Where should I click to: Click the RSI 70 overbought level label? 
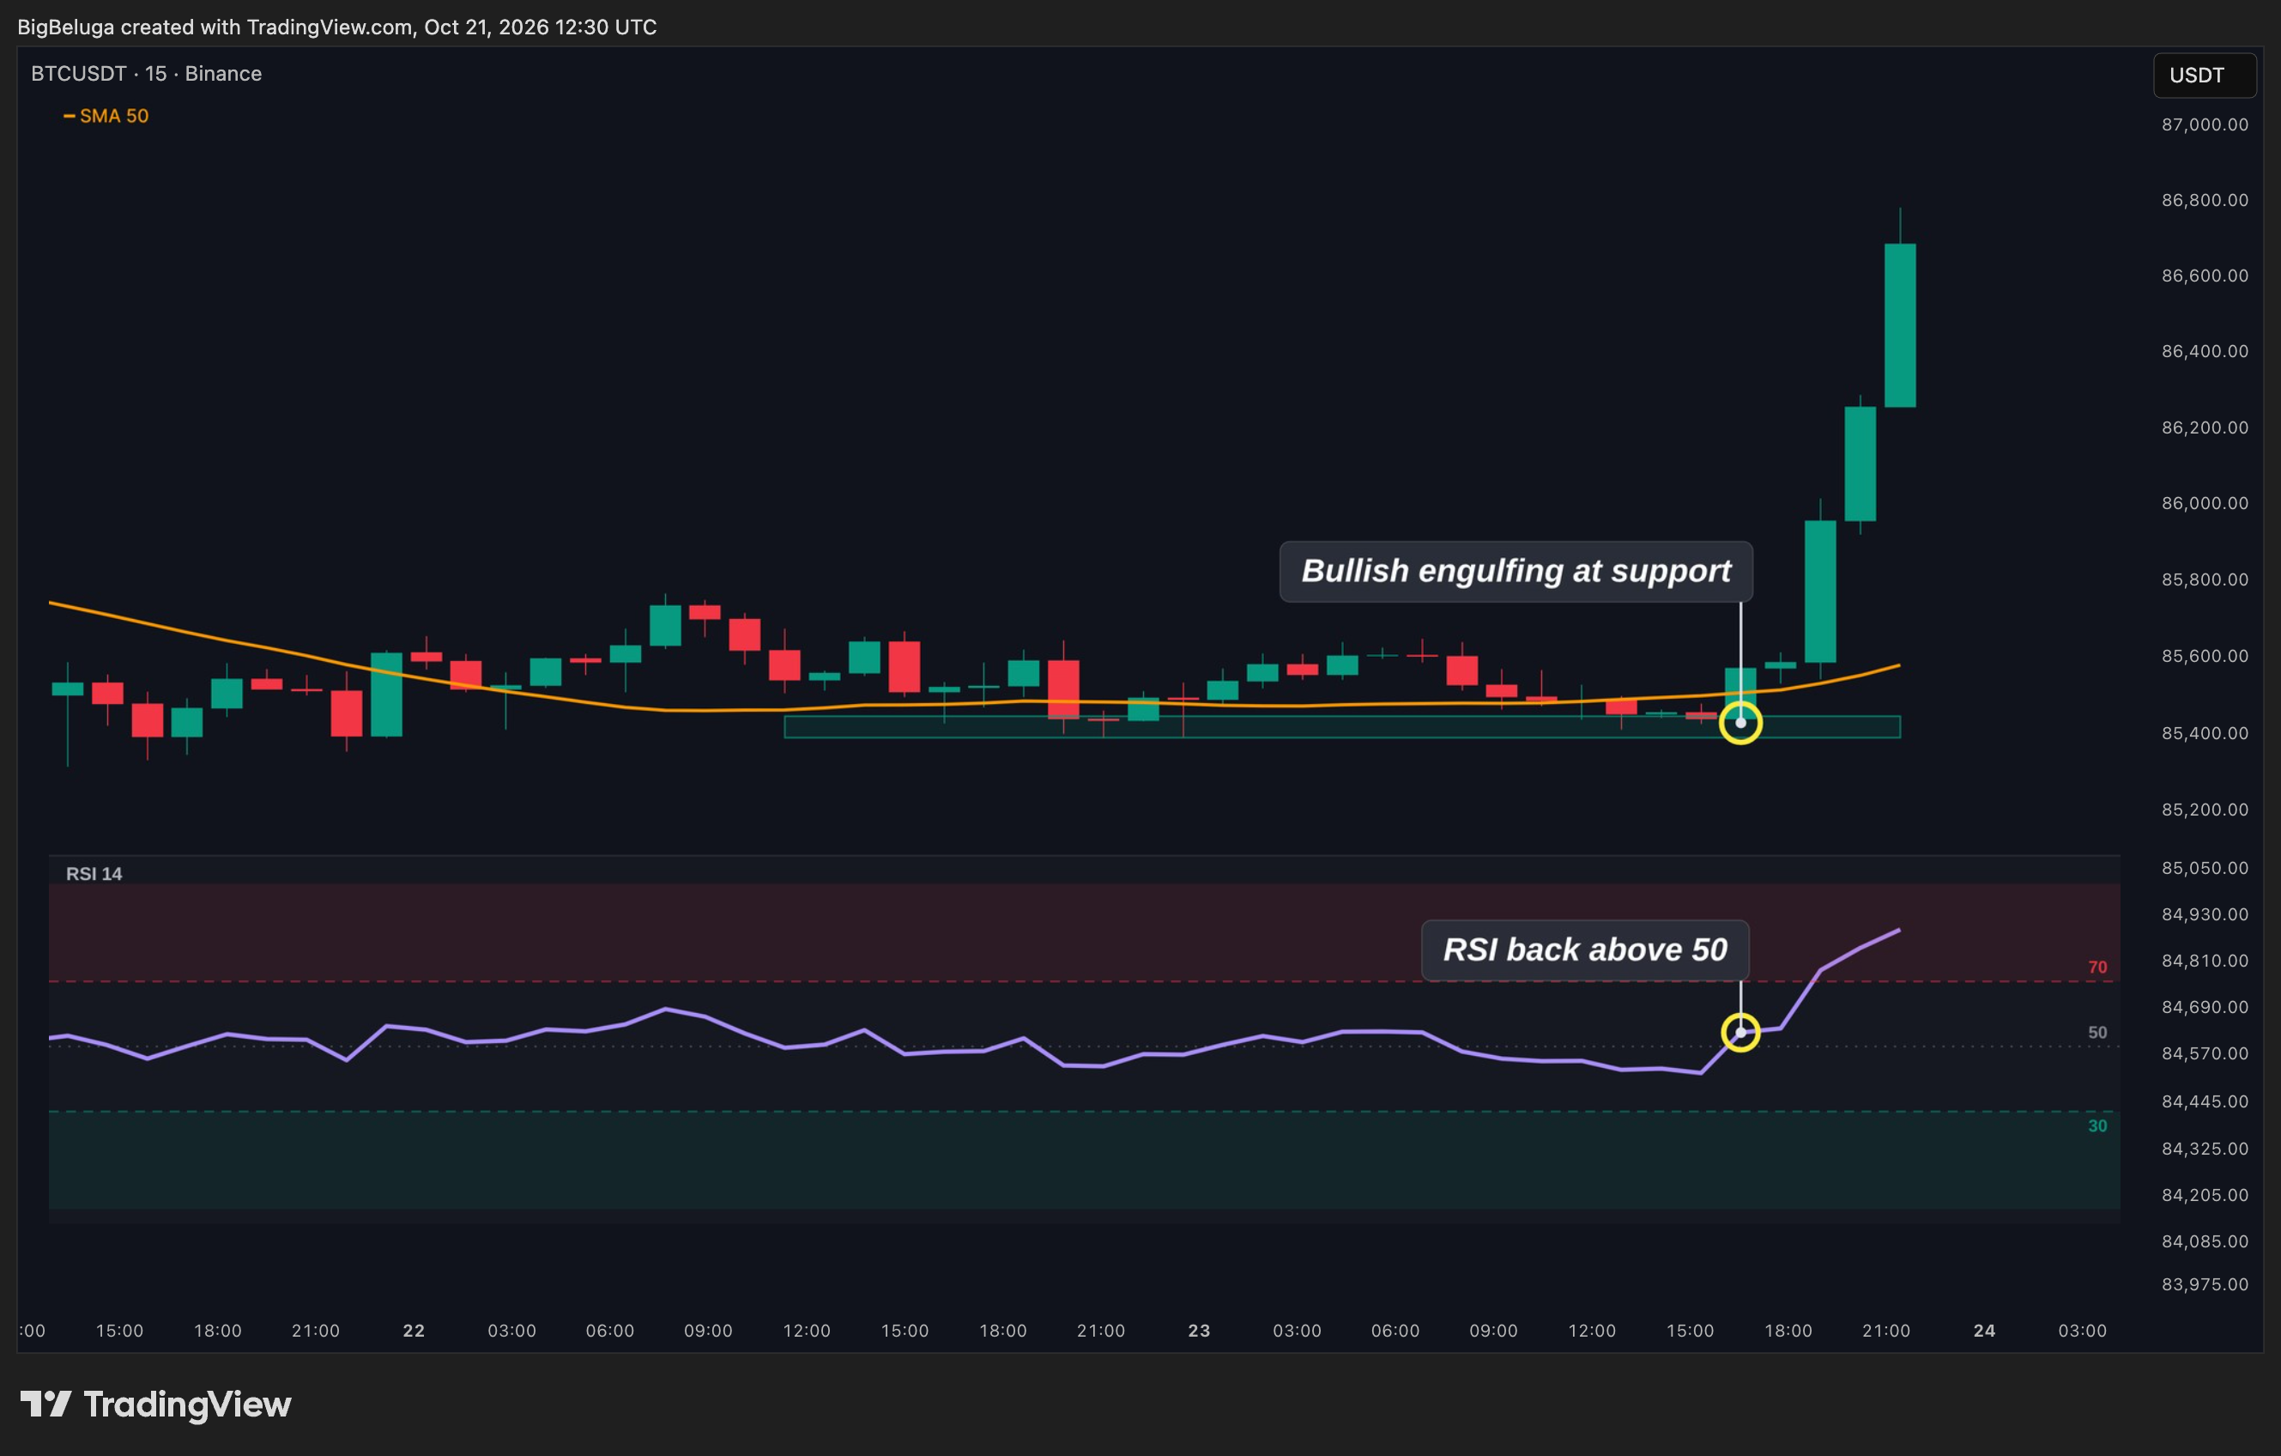click(x=2097, y=967)
